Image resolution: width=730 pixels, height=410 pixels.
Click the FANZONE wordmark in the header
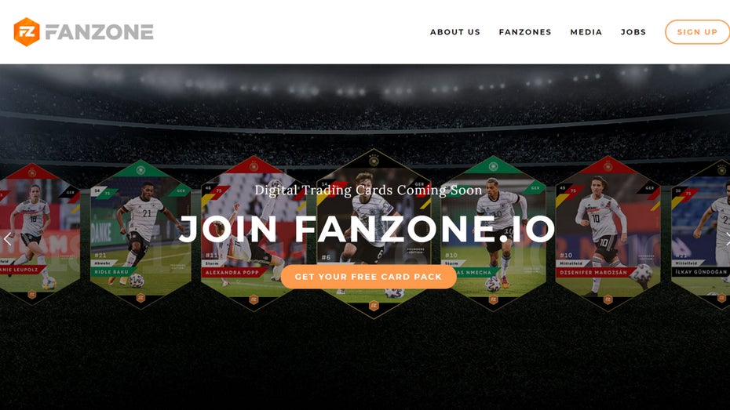(99, 32)
